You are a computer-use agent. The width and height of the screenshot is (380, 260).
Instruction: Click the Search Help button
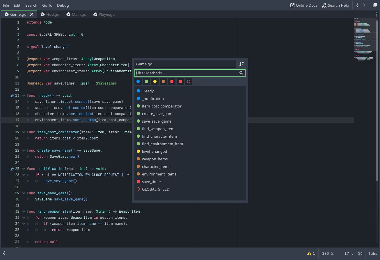click(x=335, y=5)
